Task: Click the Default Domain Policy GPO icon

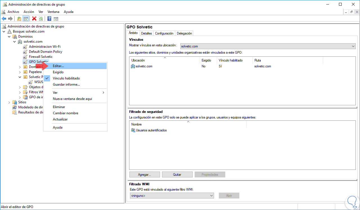Action: click(25, 52)
